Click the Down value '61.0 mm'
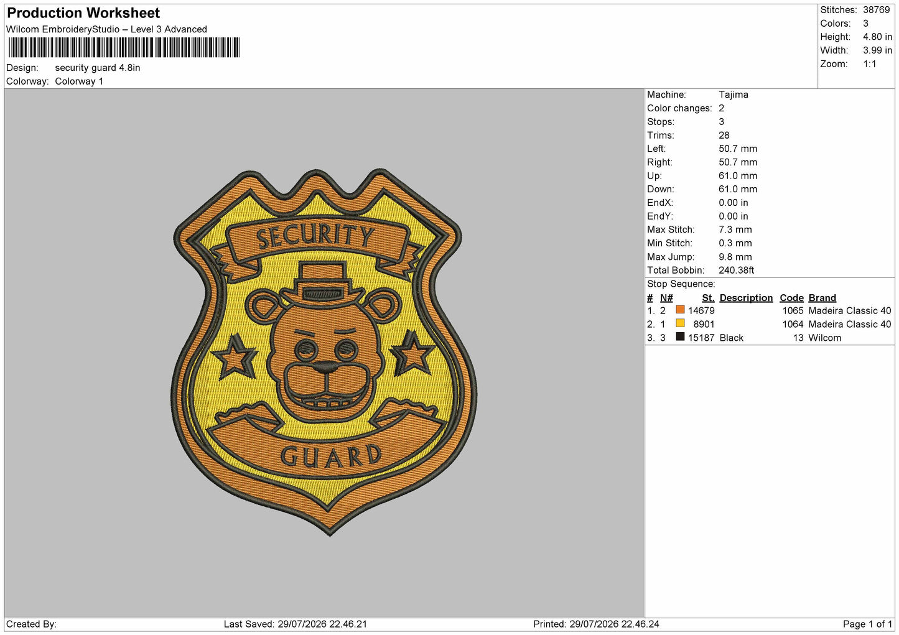This screenshot has width=899, height=635. 738,189
